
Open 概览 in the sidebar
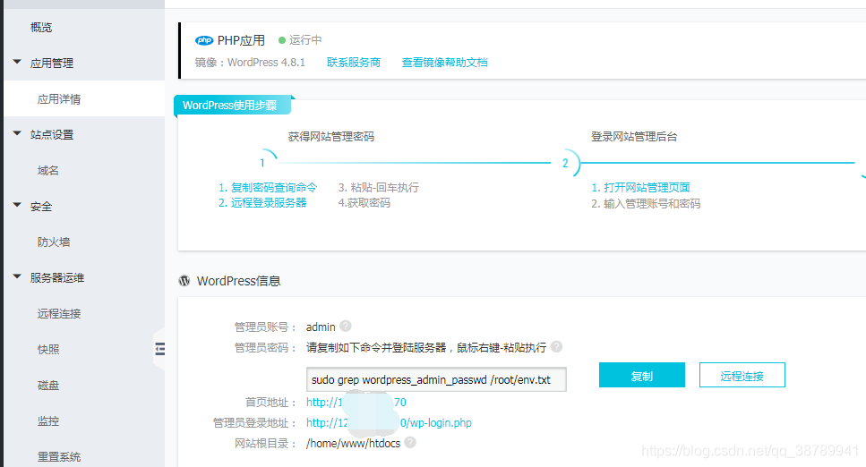click(41, 27)
